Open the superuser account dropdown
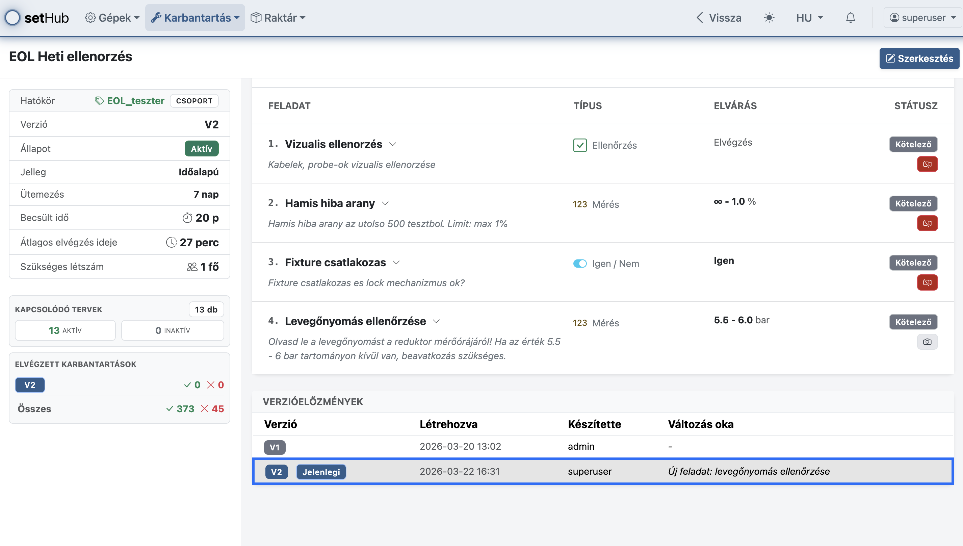This screenshot has height=546, width=963. coord(922,18)
